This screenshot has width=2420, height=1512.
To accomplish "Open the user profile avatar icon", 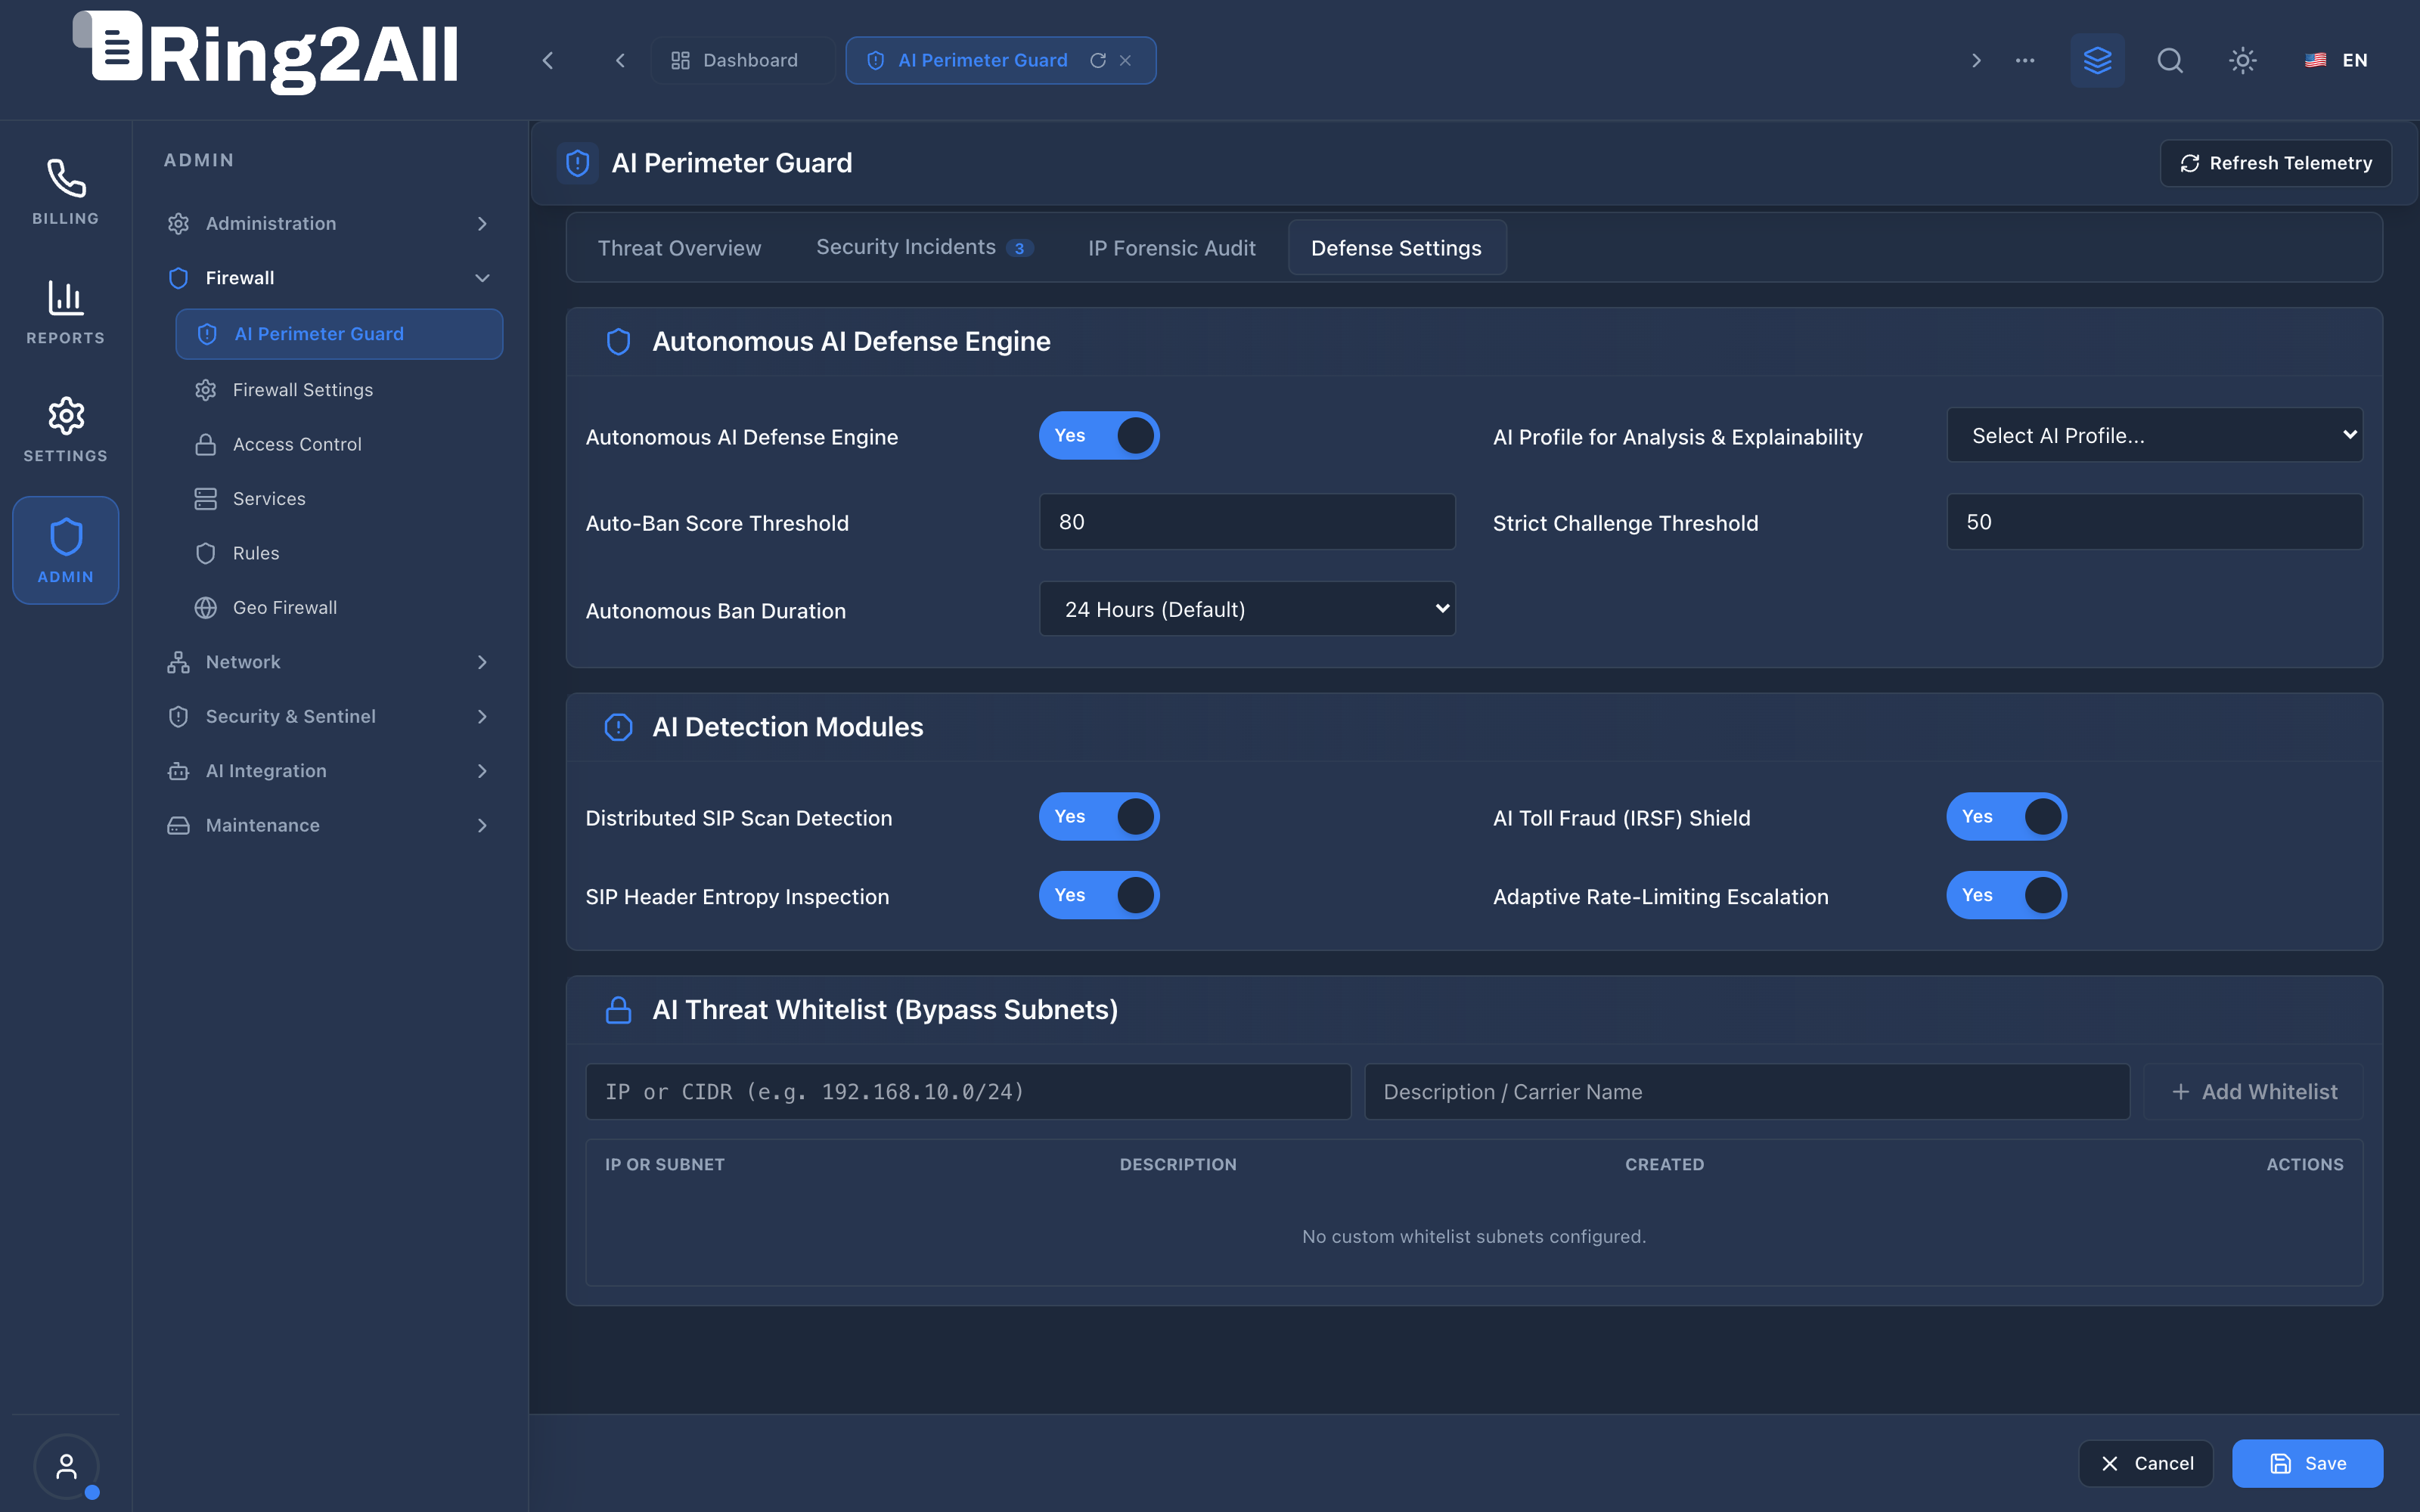I will coord(66,1466).
